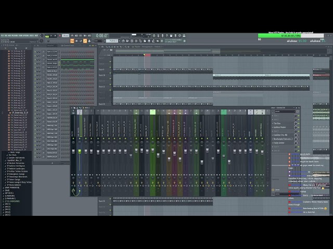Open the SP Neuro Ambient folder
Viewport: 333px width, 249px height.
14,185
